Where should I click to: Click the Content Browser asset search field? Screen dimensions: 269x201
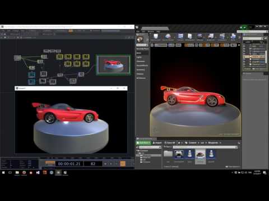click(205, 147)
